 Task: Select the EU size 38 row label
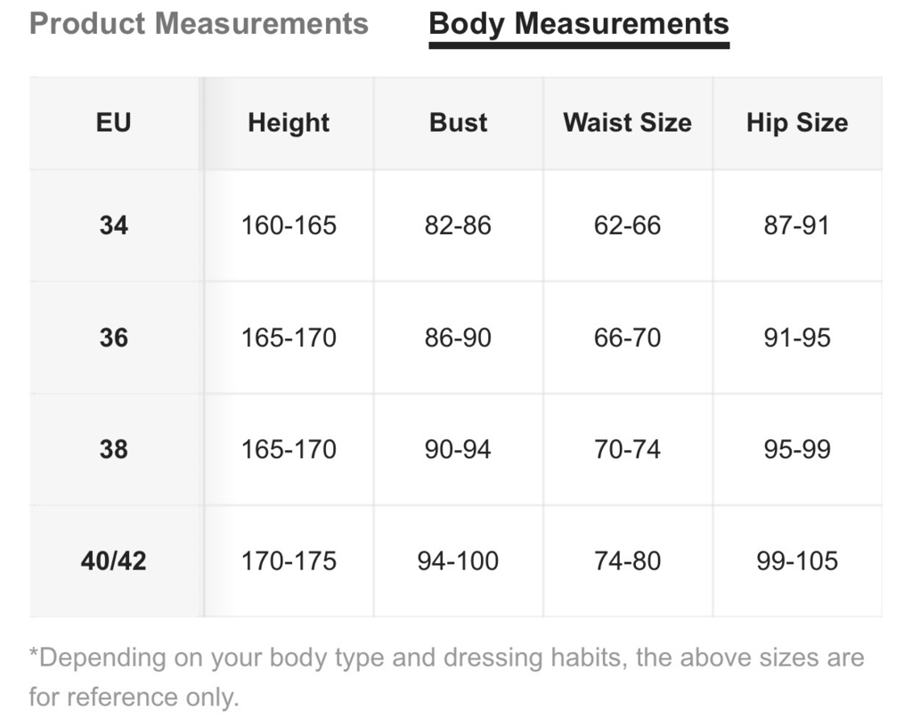(113, 449)
